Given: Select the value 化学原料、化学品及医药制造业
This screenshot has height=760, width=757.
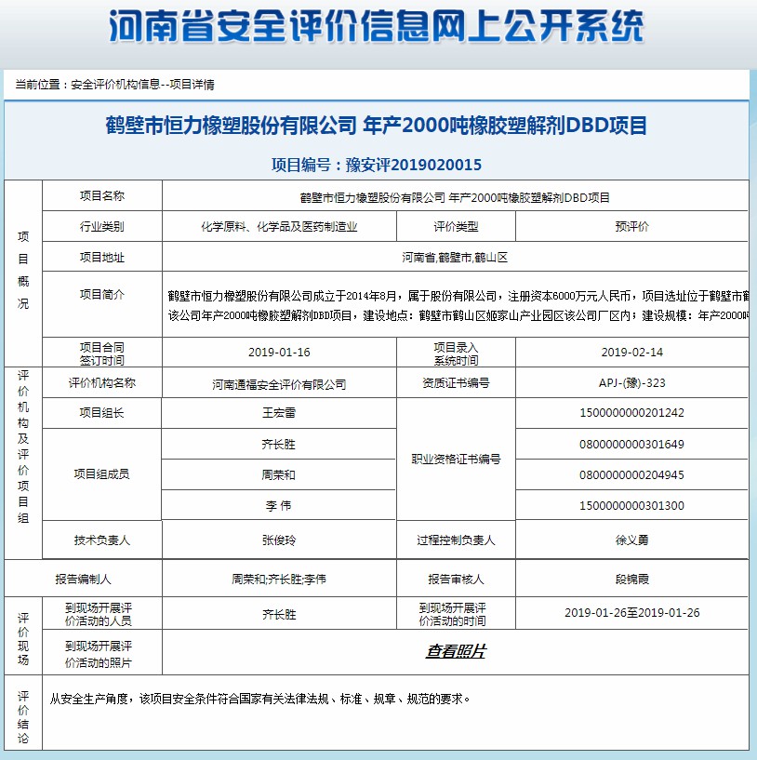Looking at the screenshot, I should pyautogui.click(x=279, y=227).
